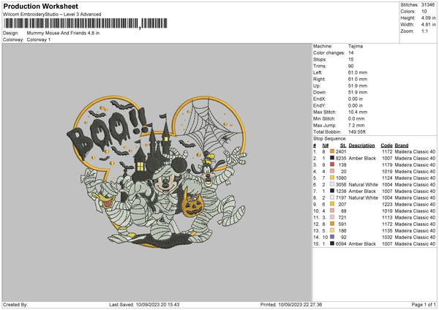Select the Min Stitch value 0.0 mm

click(x=356, y=118)
